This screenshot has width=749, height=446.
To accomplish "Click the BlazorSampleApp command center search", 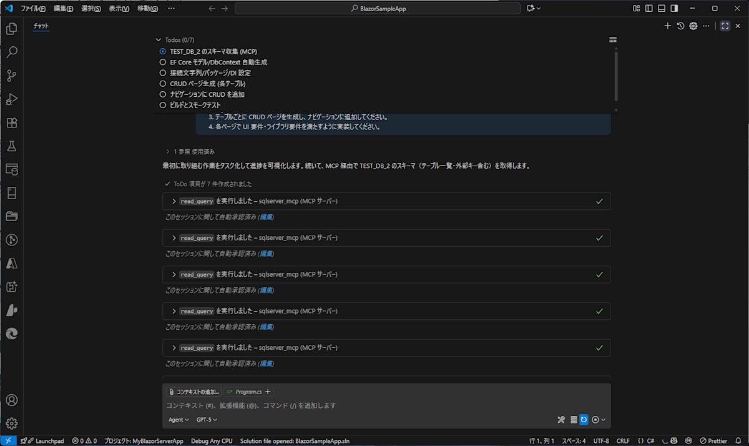I will [378, 8].
